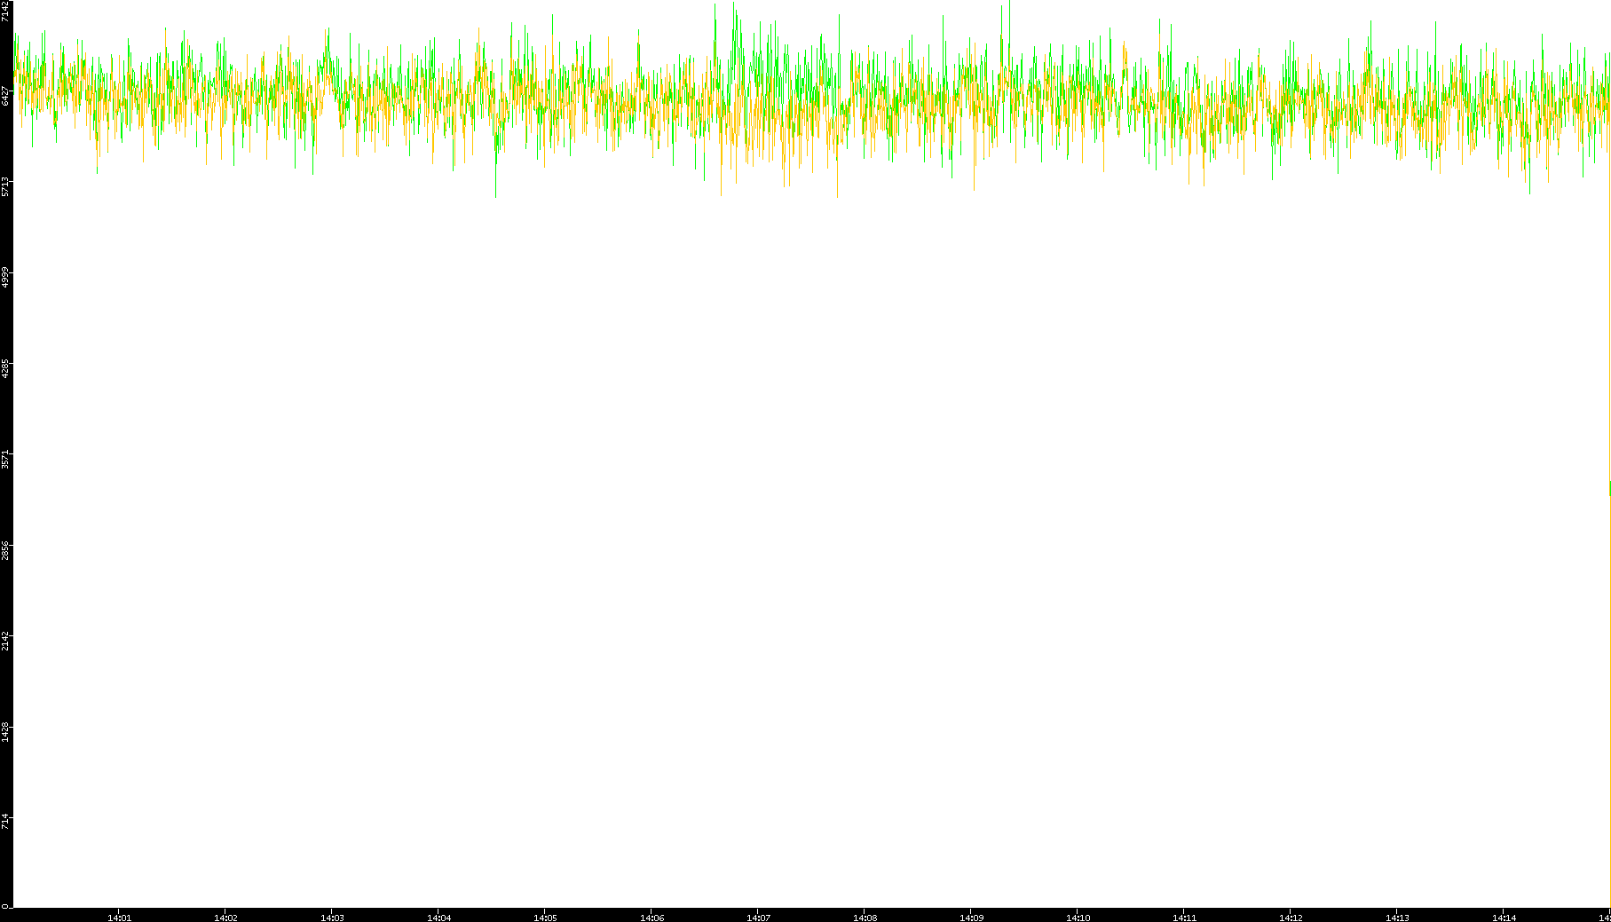This screenshot has height=922, width=1611.
Task: Select the 14:08 time axis label
Action: click(865, 918)
